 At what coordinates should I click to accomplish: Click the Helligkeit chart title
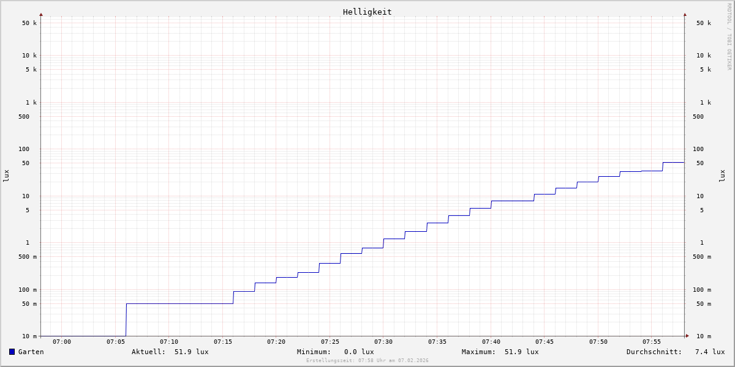click(367, 12)
